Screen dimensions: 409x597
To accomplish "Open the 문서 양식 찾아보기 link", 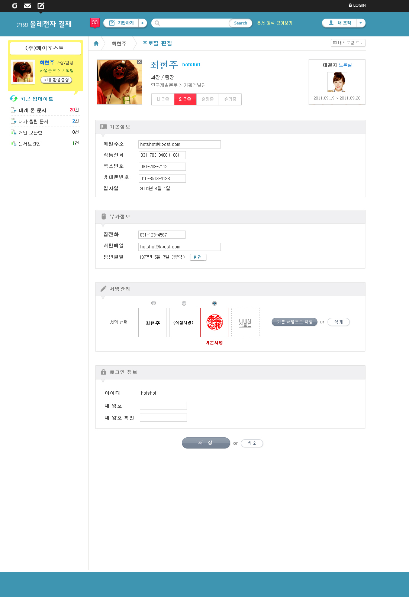I will tap(275, 23).
